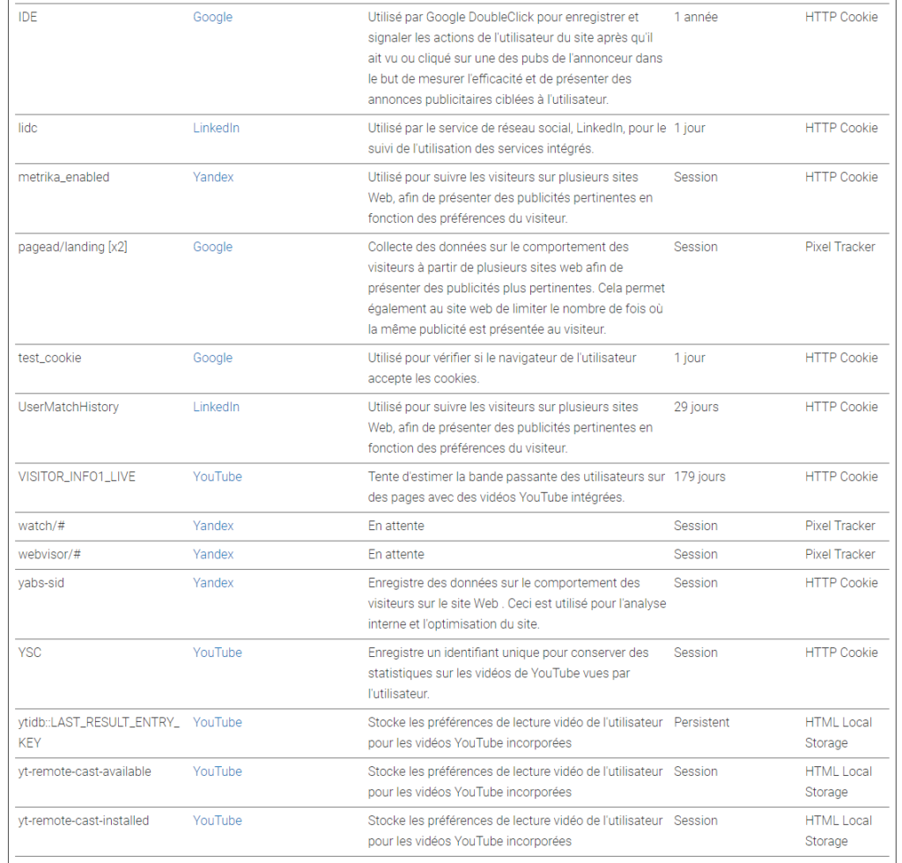Open the Google link for test_cookie
The image size is (902, 863).
[x=212, y=358]
